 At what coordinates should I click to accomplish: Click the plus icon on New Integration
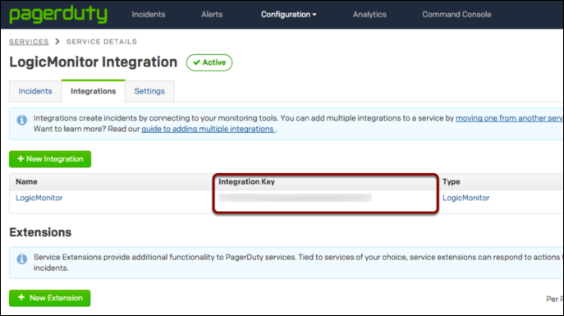tap(21, 159)
